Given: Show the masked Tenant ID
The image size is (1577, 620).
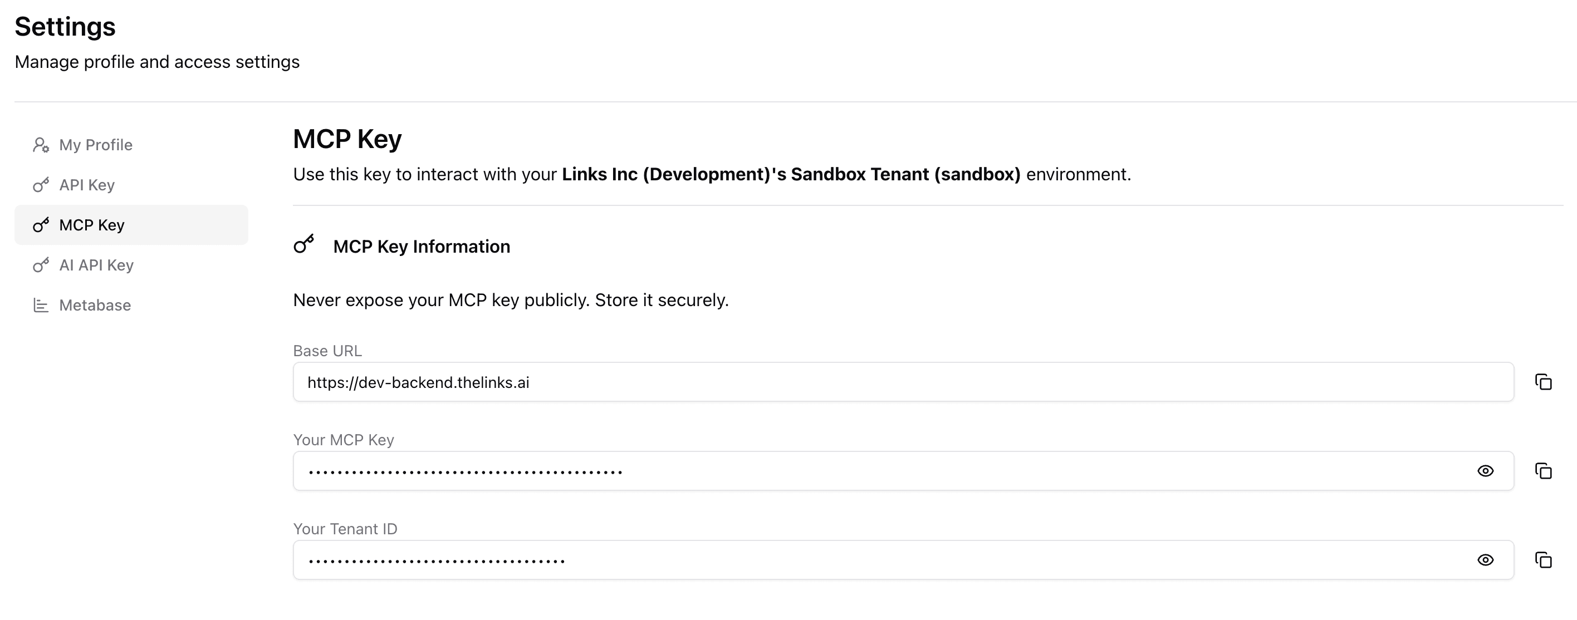Looking at the screenshot, I should click(1485, 559).
